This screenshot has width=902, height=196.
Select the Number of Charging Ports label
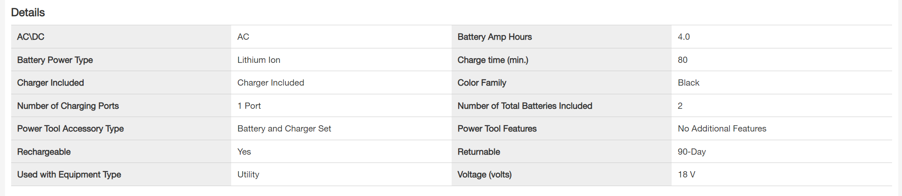[68, 106]
